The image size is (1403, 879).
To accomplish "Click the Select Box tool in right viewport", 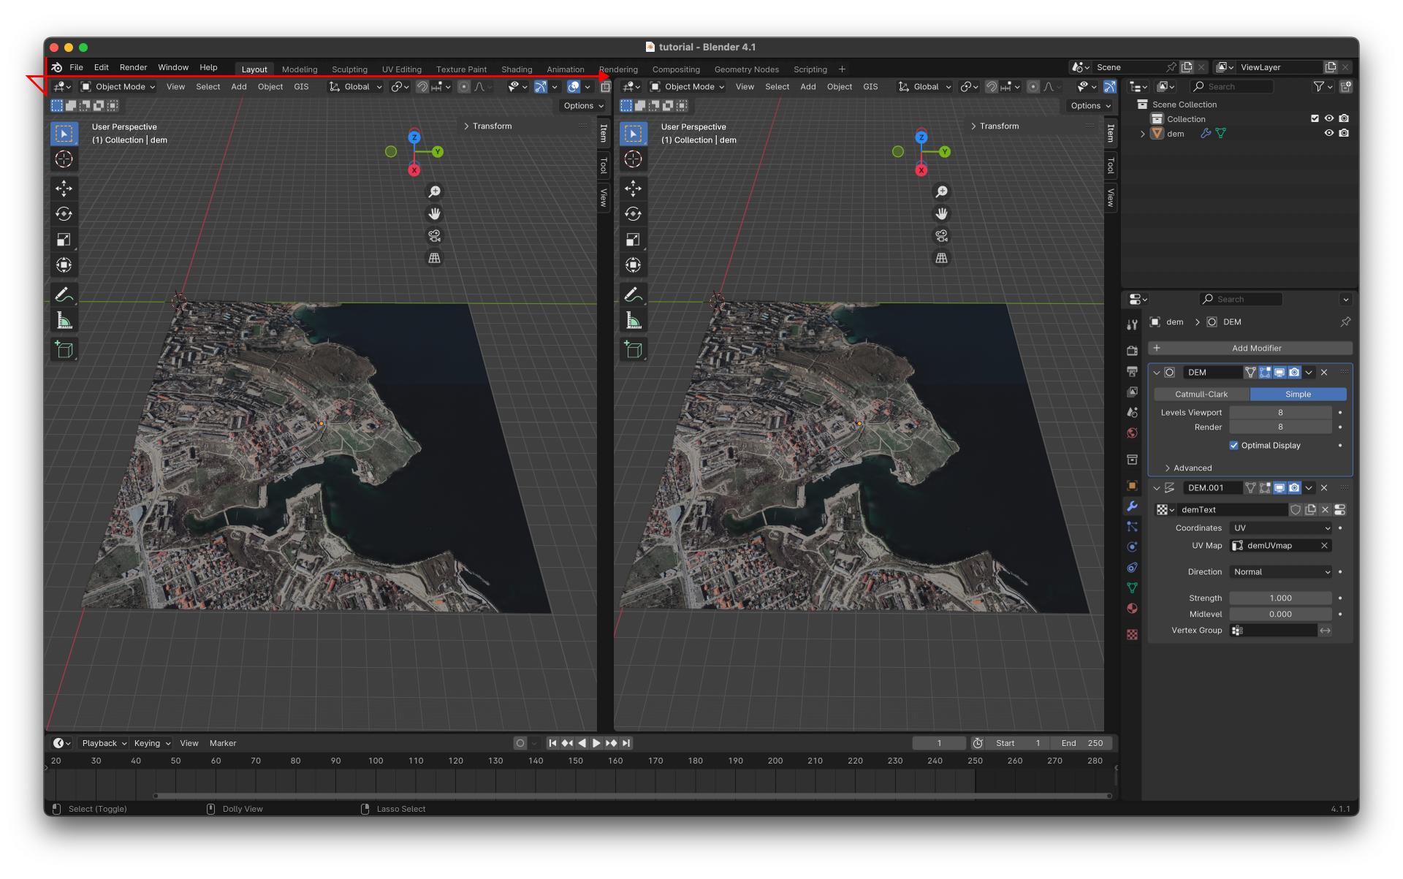I will pyautogui.click(x=633, y=134).
